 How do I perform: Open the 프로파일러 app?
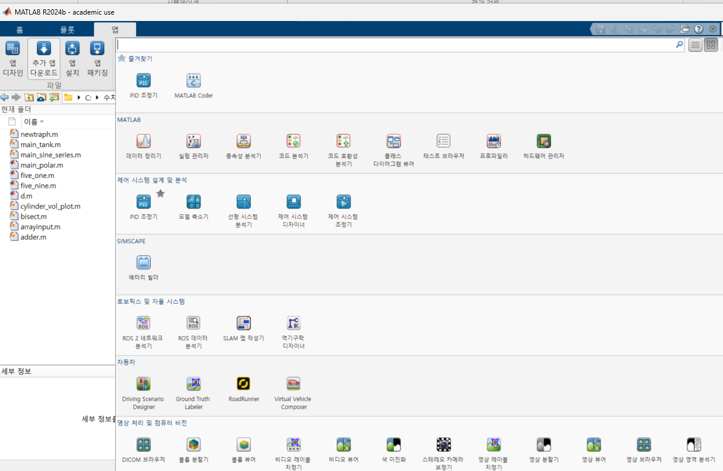tap(494, 146)
